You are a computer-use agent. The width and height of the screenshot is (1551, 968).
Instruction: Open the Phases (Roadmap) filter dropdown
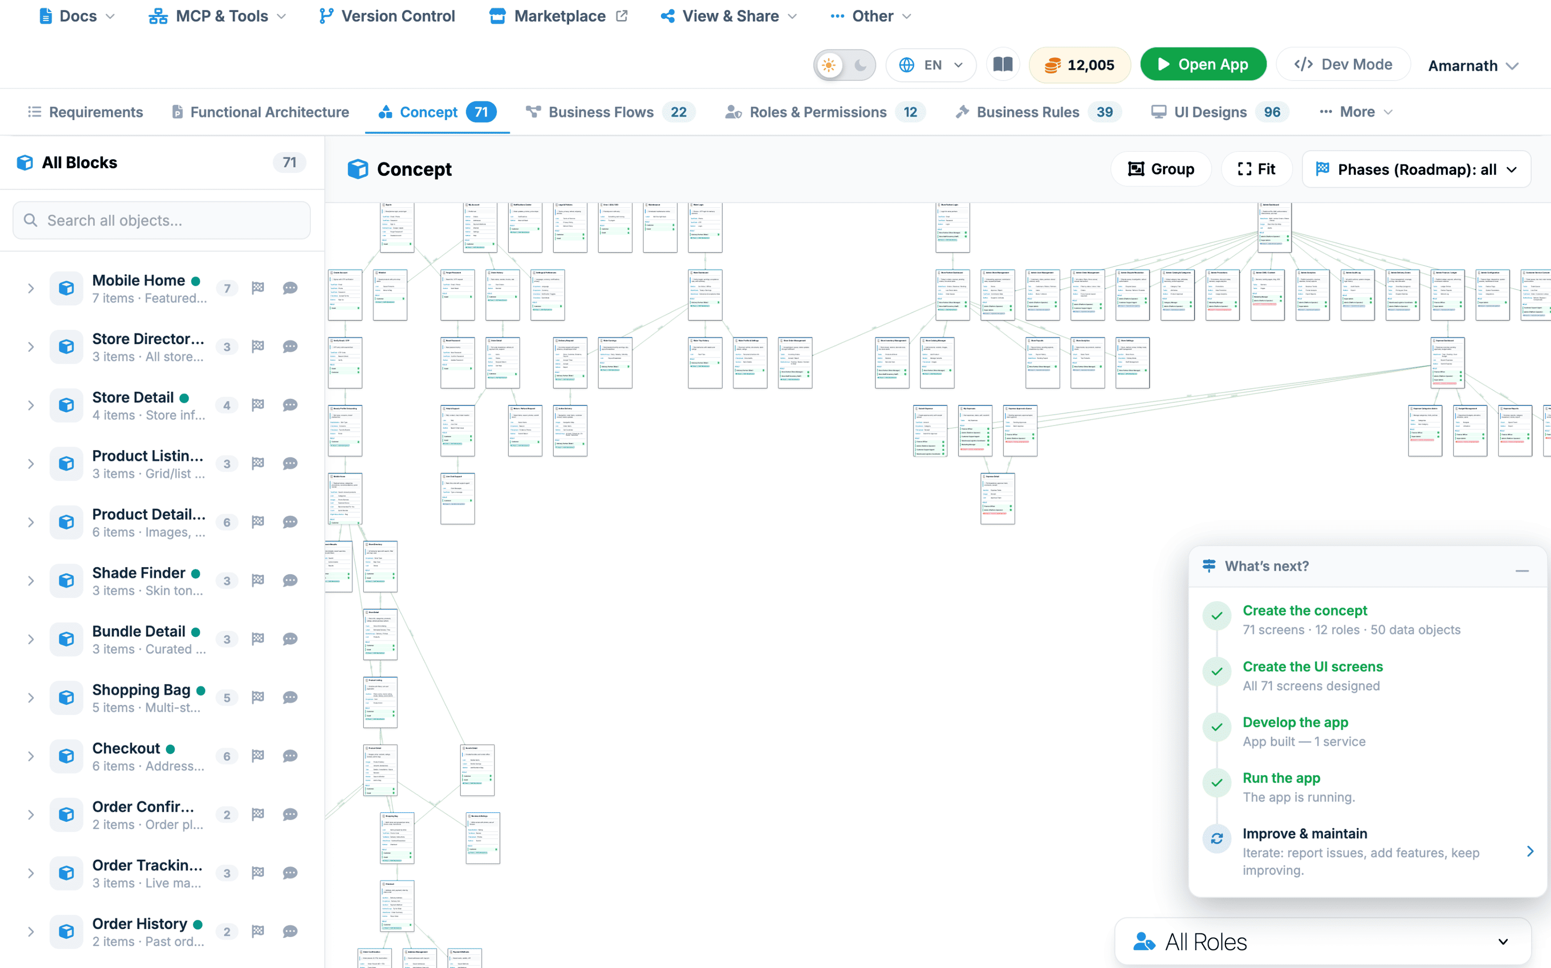click(x=1416, y=169)
